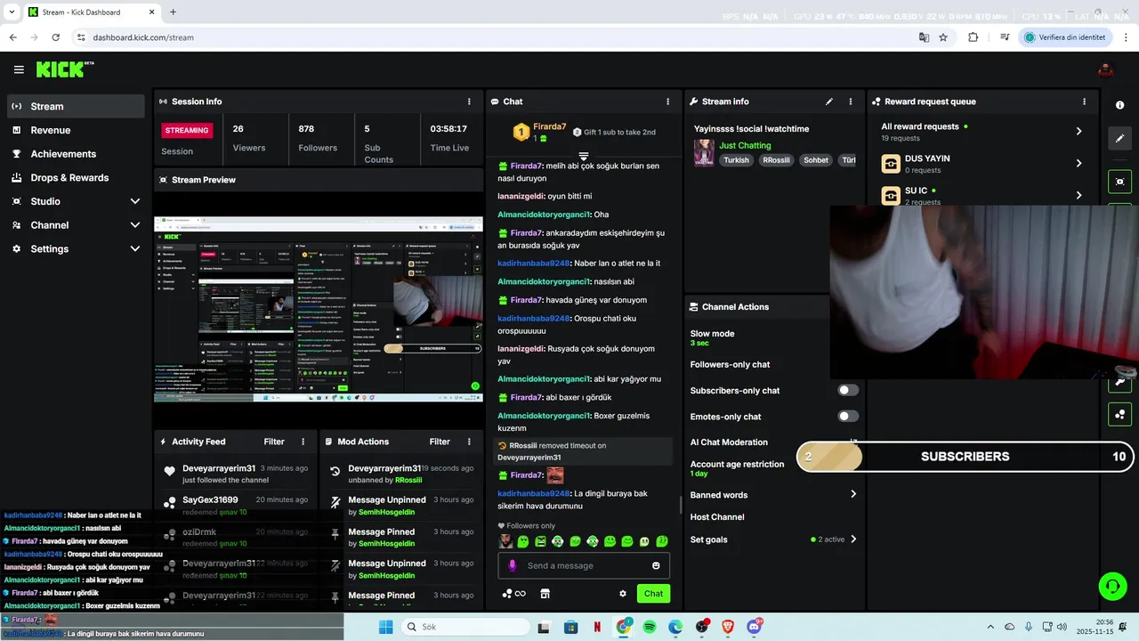Click the edit pencil on right rail
The height and width of the screenshot is (641, 1139).
click(1119, 138)
